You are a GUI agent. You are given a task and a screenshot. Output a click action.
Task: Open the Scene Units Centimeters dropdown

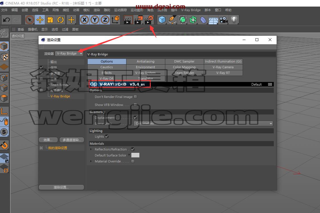pos(204,123)
